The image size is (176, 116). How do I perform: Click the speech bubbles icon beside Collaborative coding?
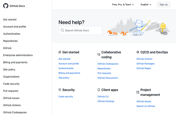99,55
